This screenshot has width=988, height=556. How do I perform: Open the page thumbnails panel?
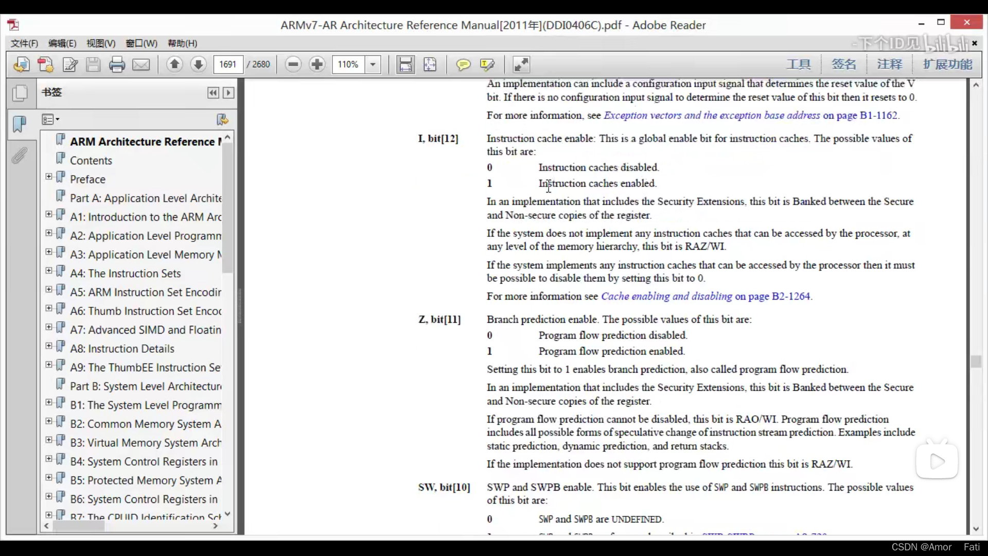coord(20,93)
